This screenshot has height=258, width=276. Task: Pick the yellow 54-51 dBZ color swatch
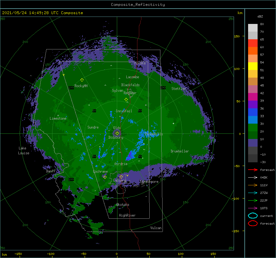[x=253, y=66]
